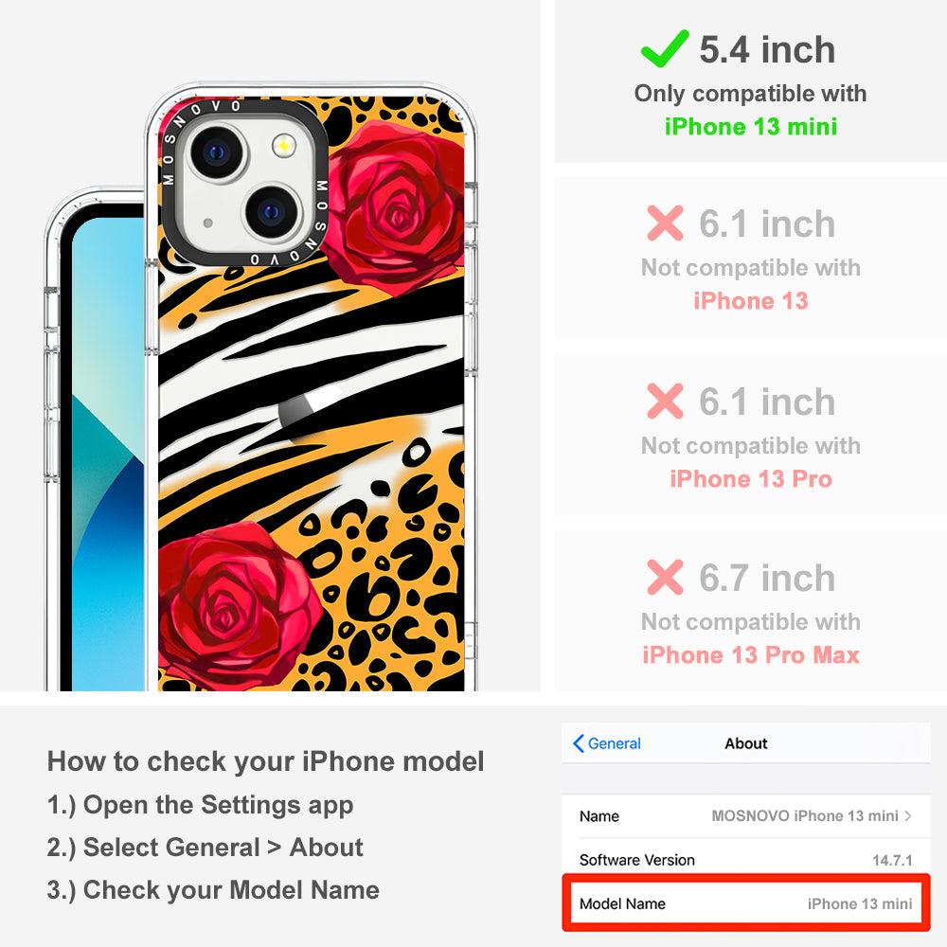
Task: Click the green checkmark beside 5.4 inch
Action: click(x=665, y=48)
